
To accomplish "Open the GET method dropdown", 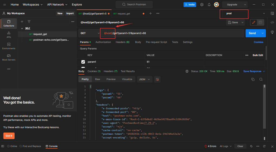I will tap(89, 33).
